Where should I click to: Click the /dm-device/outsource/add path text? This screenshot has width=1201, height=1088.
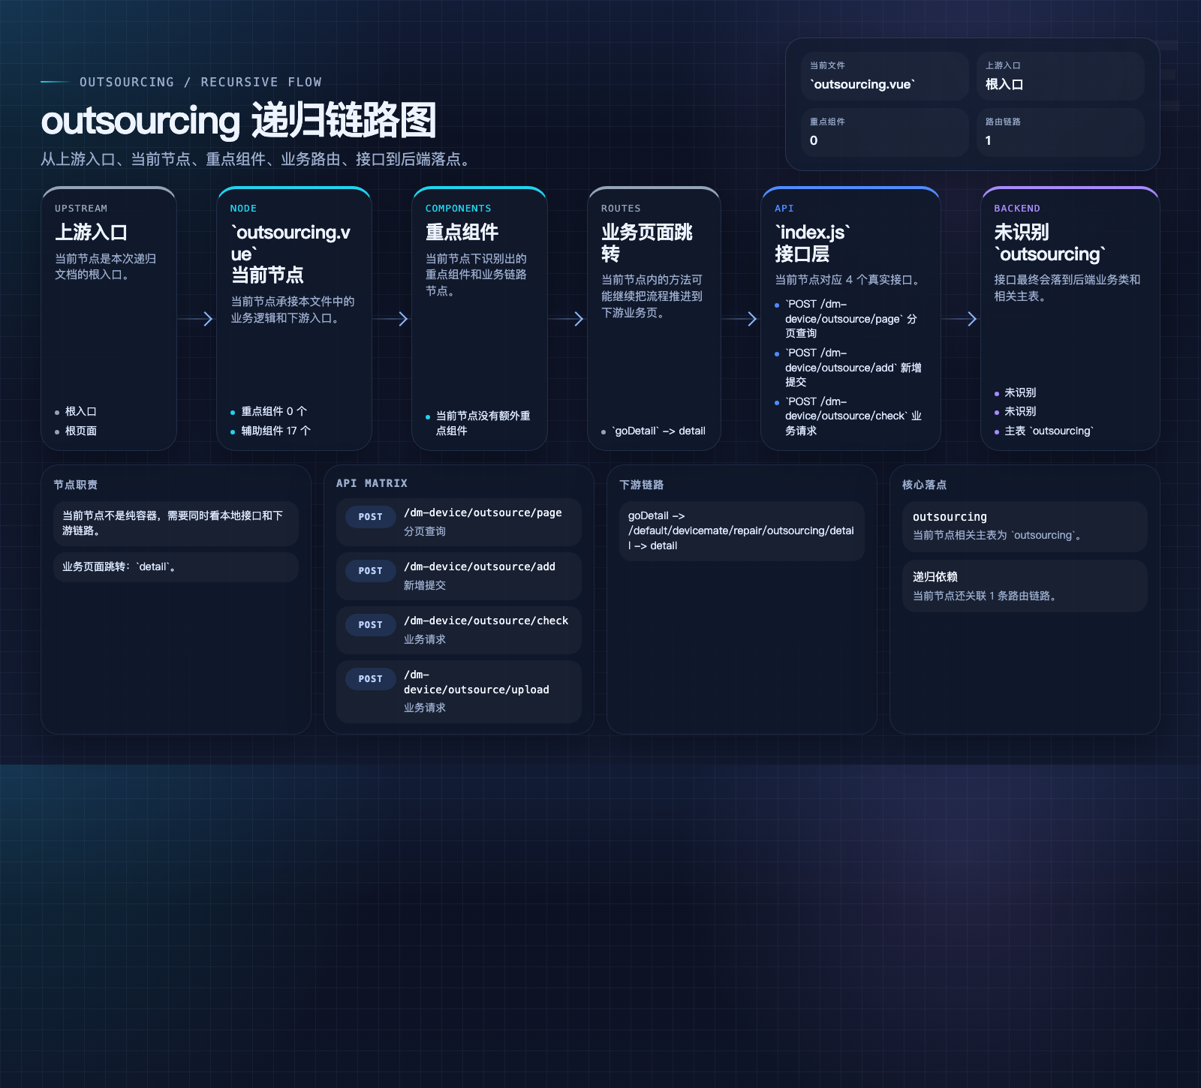480,567
